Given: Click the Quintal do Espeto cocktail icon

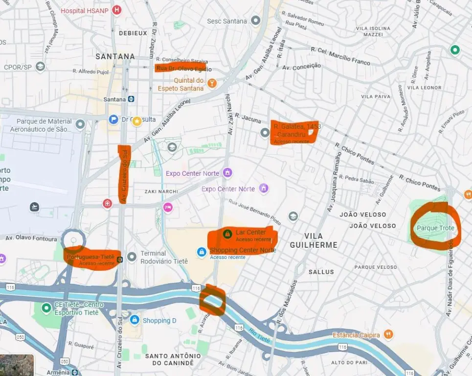Looking at the screenshot, I should pyautogui.click(x=212, y=83).
